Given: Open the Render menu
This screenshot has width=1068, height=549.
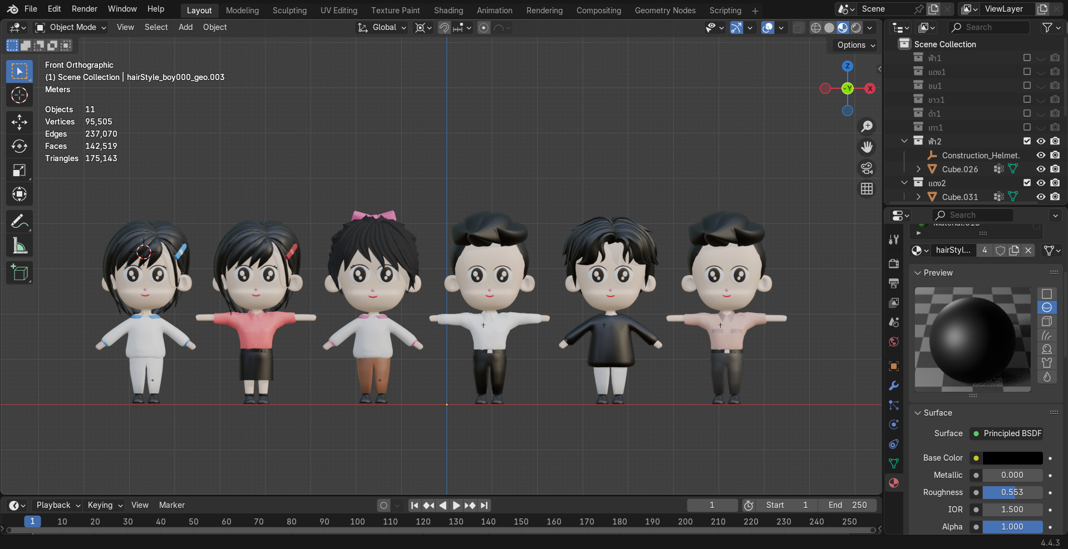Looking at the screenshot, I should tap(85, 9).
